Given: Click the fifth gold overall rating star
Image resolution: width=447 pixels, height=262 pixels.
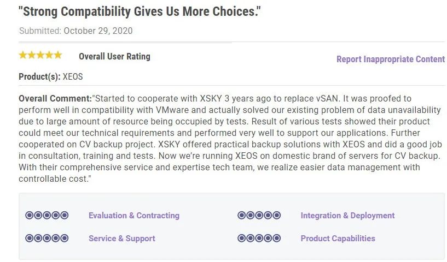Looking at the screenshot, I should [58, 55].
